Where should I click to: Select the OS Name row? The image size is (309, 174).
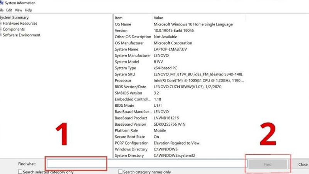click(x=174, y=24)
